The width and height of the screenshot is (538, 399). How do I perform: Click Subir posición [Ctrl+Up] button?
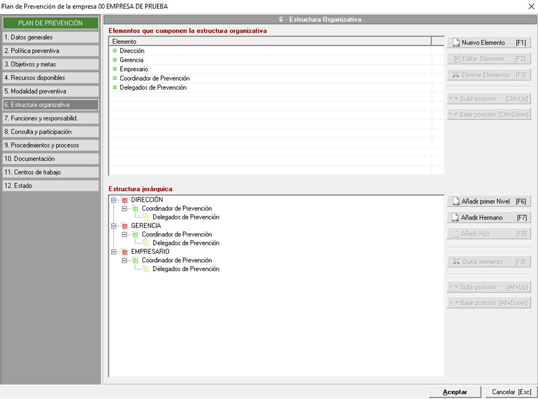coord(489,99)
